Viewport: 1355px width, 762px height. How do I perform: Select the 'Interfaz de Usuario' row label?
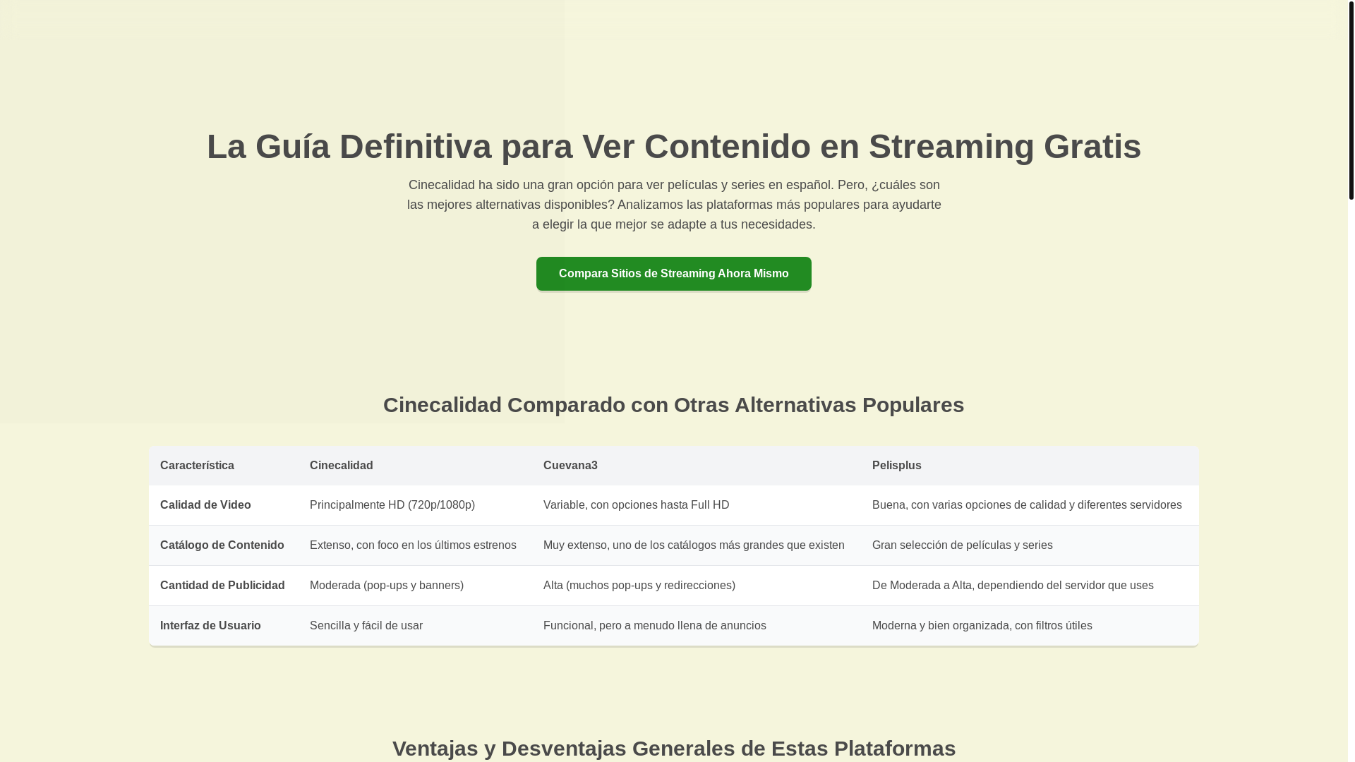tap(210, 626)
